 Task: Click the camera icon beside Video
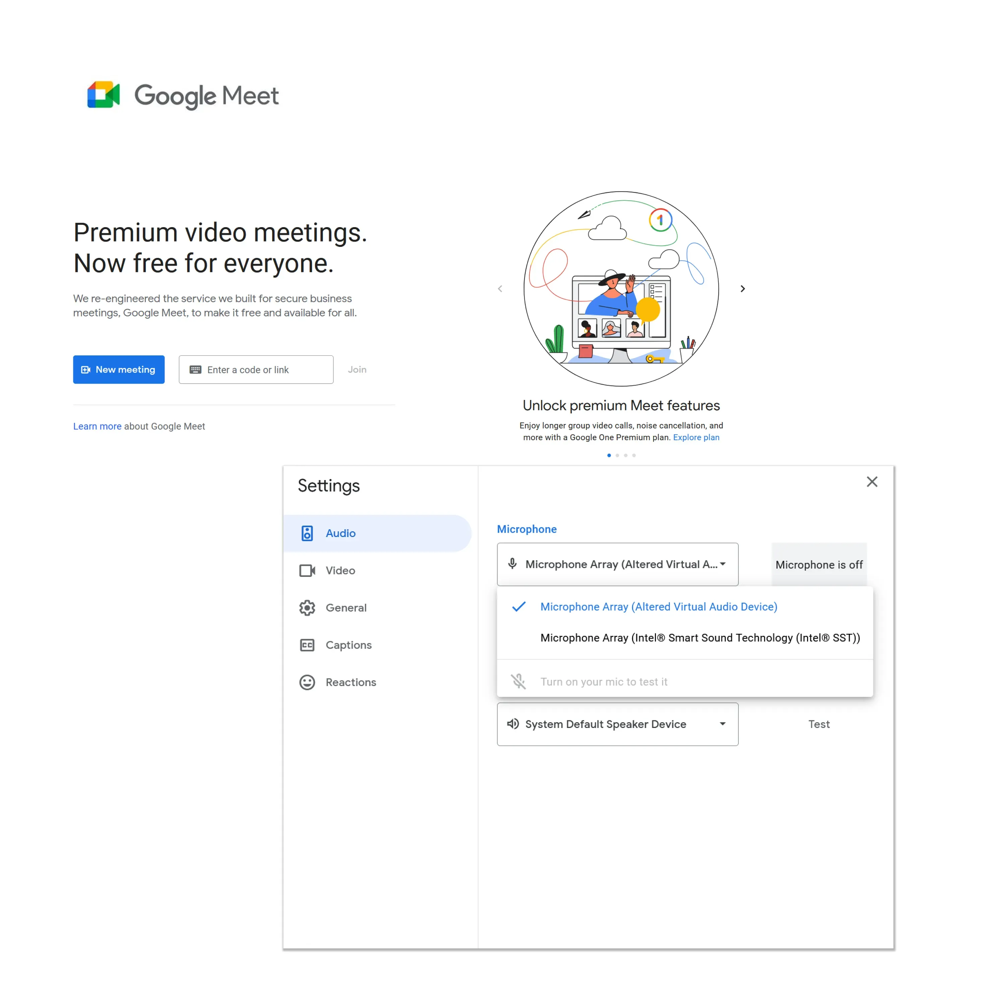coord(307,571)
